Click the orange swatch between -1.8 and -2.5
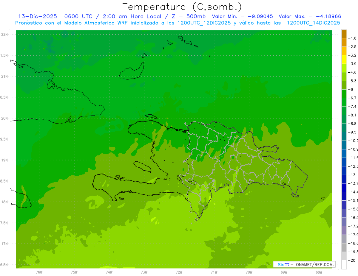Image resolution: width=358 pixels, height=276 pixels. click(x=344, y=43)
